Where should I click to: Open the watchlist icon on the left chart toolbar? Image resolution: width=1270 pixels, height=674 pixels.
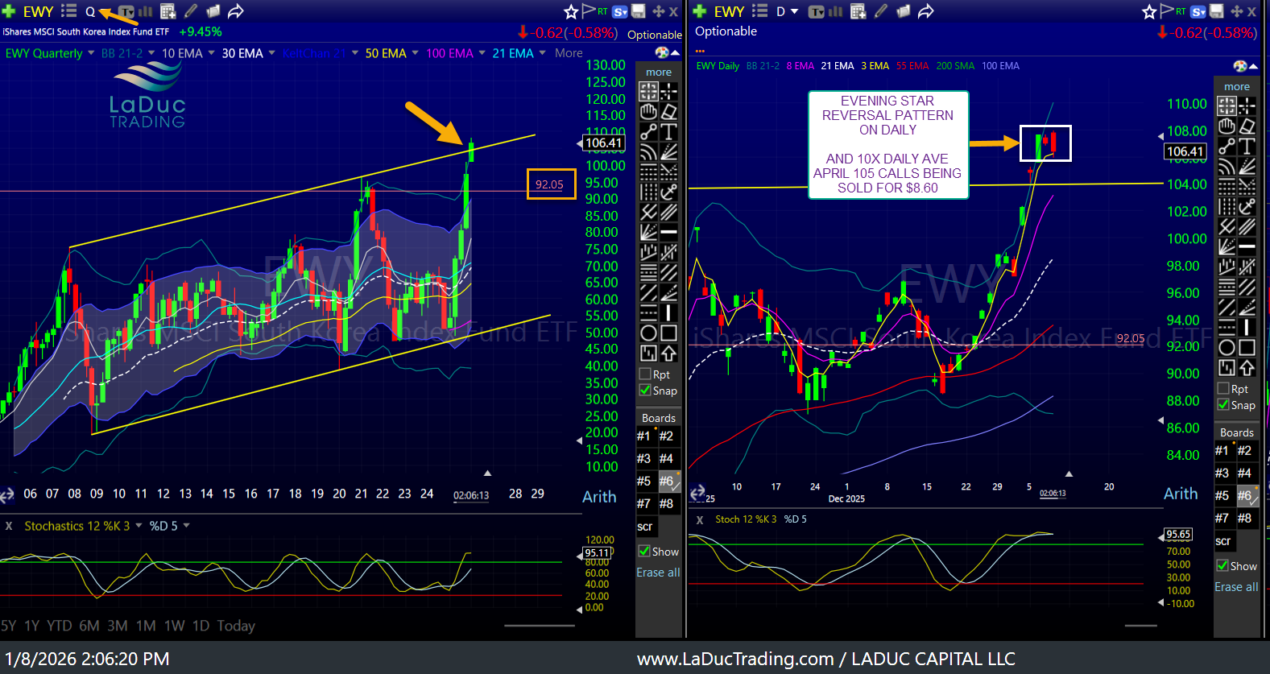[68, 11]
